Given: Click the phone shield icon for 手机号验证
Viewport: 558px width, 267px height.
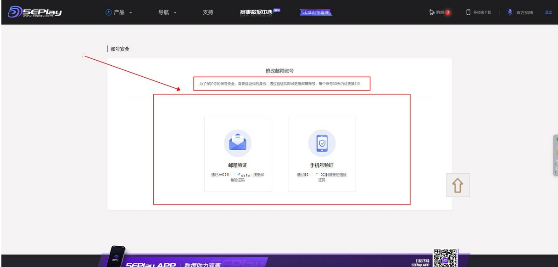Looking at the screenshot, I should [322, 143].
